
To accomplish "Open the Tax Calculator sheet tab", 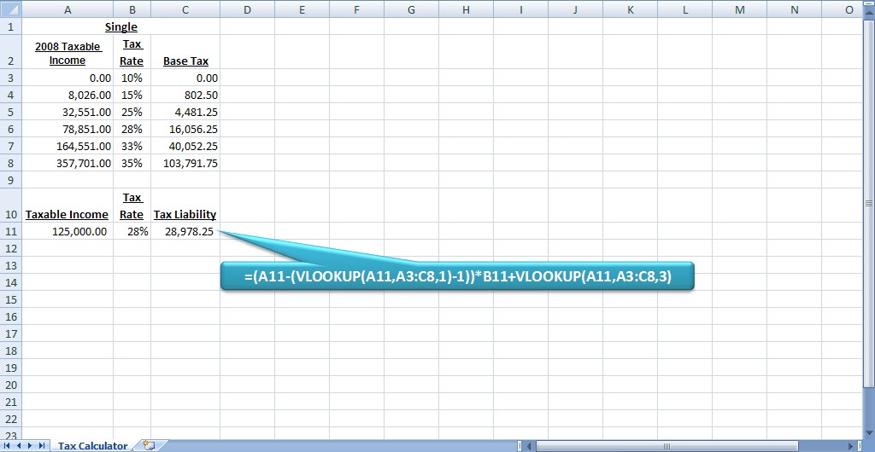I will [92, 445].
